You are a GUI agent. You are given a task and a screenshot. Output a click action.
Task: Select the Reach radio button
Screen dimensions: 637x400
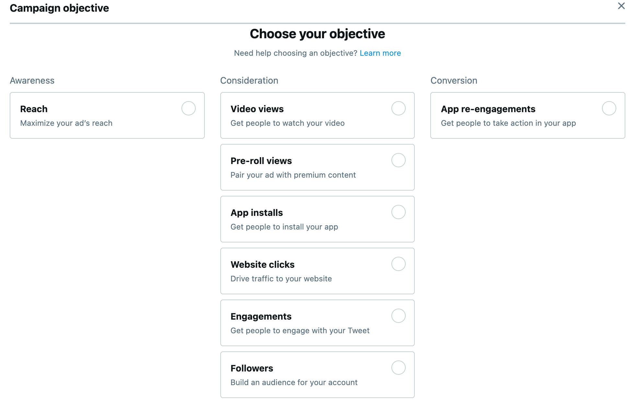[x=189, y=108]
